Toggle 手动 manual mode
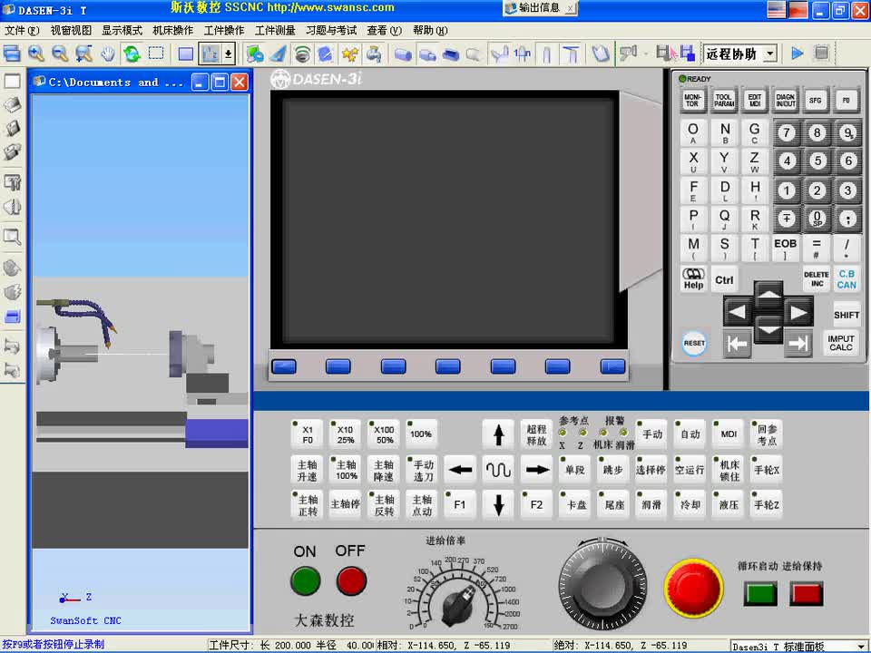Viewport: 871px width, 653px height. [651, 434]
